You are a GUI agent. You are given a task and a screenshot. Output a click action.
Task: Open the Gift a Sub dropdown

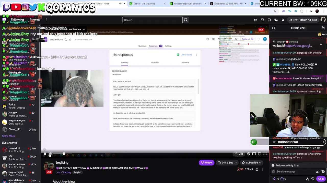coord(227,163)
